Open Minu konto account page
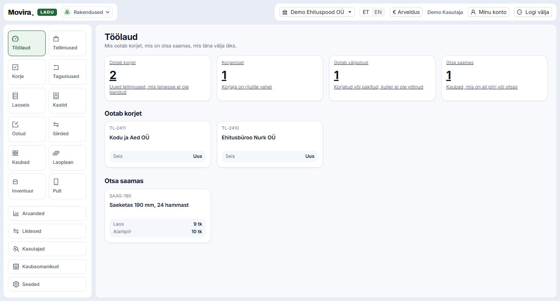 coord(489,12)
